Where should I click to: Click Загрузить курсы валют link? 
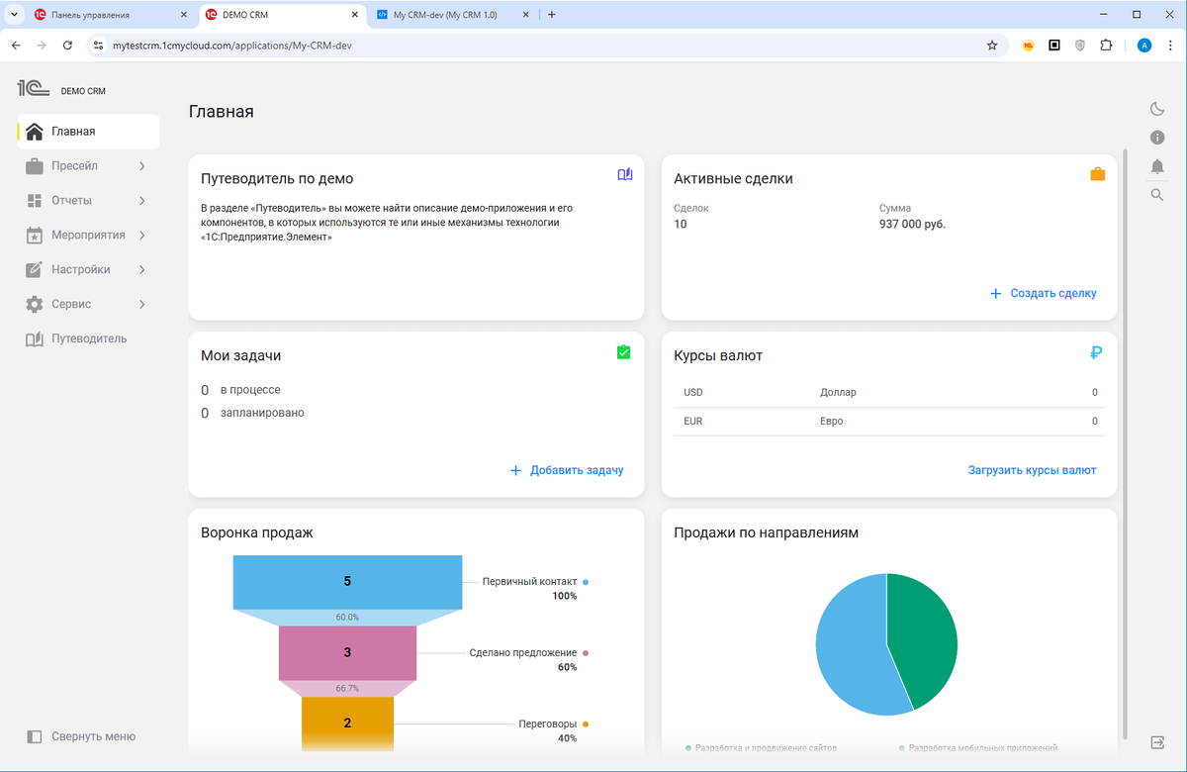point(1032,470)
